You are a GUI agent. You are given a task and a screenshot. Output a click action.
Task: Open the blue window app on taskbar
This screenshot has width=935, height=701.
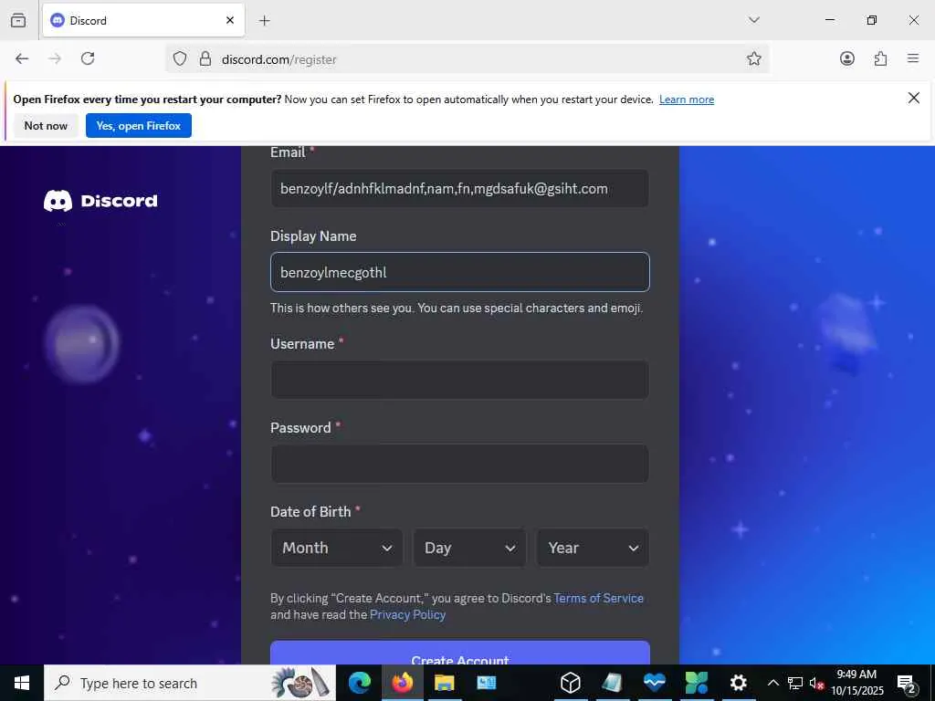pyautogui.click(x=487, y=683)
